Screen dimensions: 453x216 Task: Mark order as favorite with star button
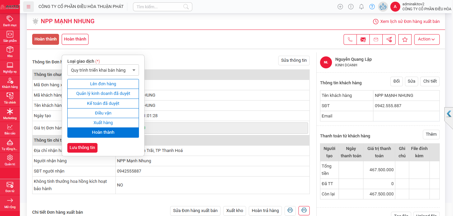[405, 39]
